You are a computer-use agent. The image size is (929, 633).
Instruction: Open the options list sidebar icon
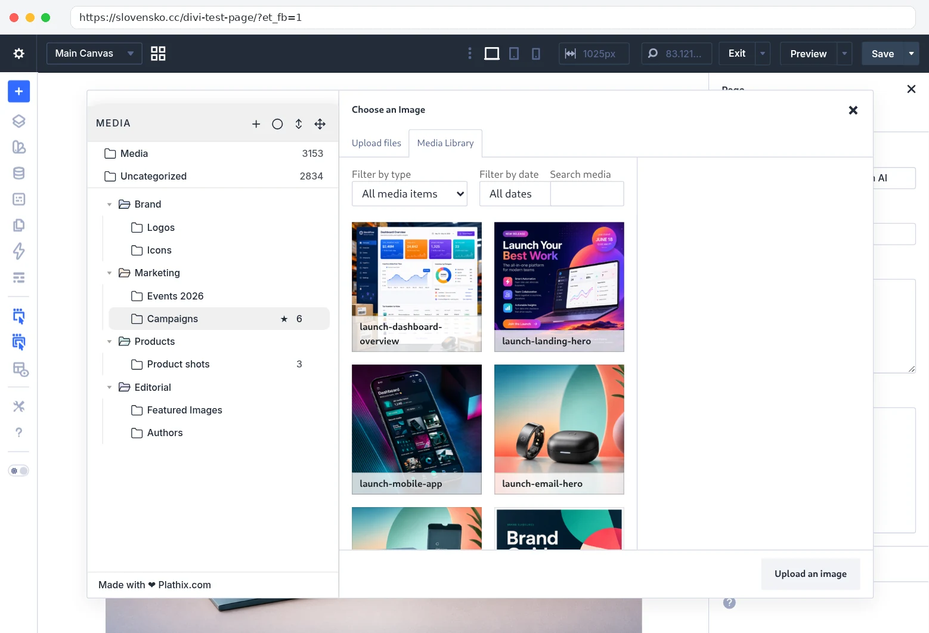coord(19,277)
